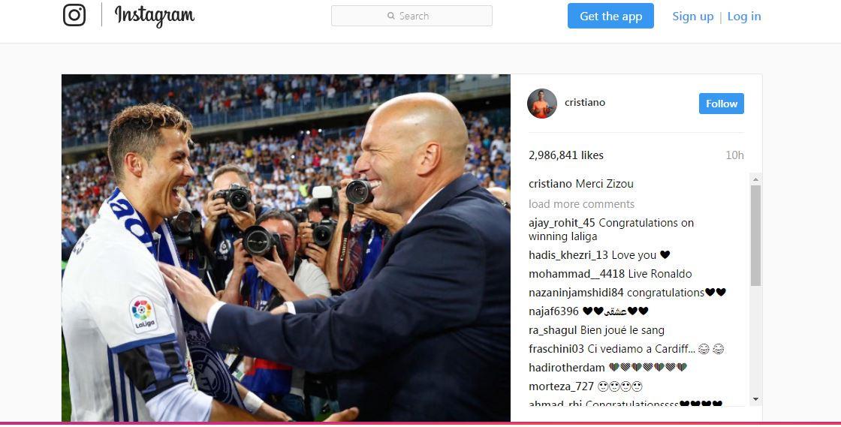Click the scrollbar up arrow in comments
This screenshot has width=841, height=427.
(x=755, y=179)
